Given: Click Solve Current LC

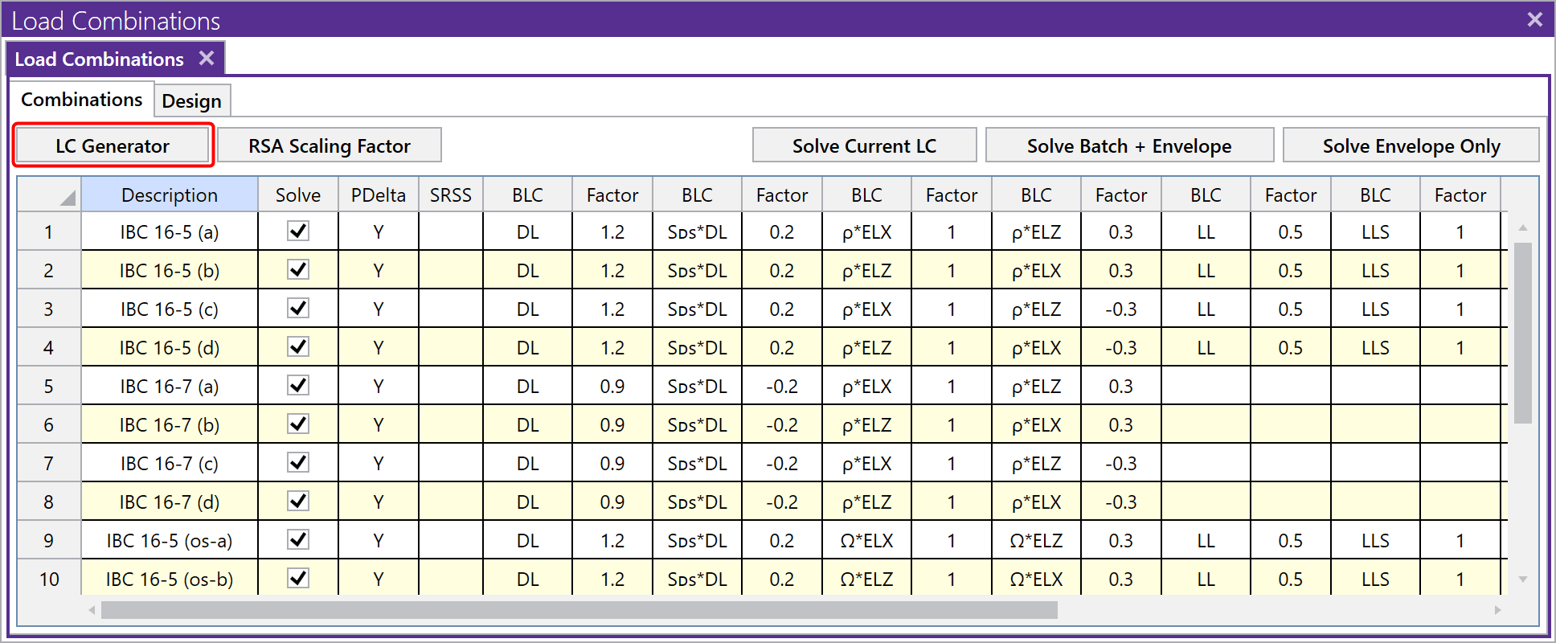Looking at the screenshot, I should click(x=864, y=145).
